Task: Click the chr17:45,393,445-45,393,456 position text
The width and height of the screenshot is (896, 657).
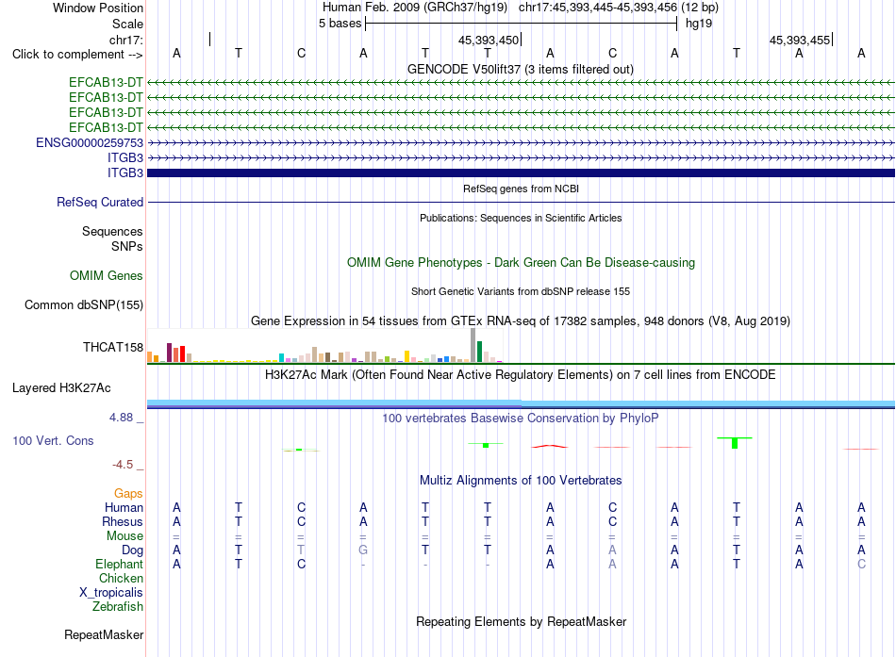Action: tap(598, 8)
